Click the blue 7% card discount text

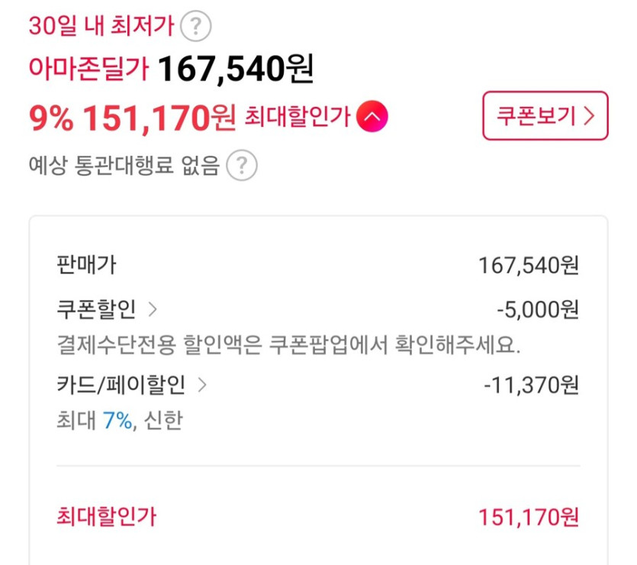point(117,421)
